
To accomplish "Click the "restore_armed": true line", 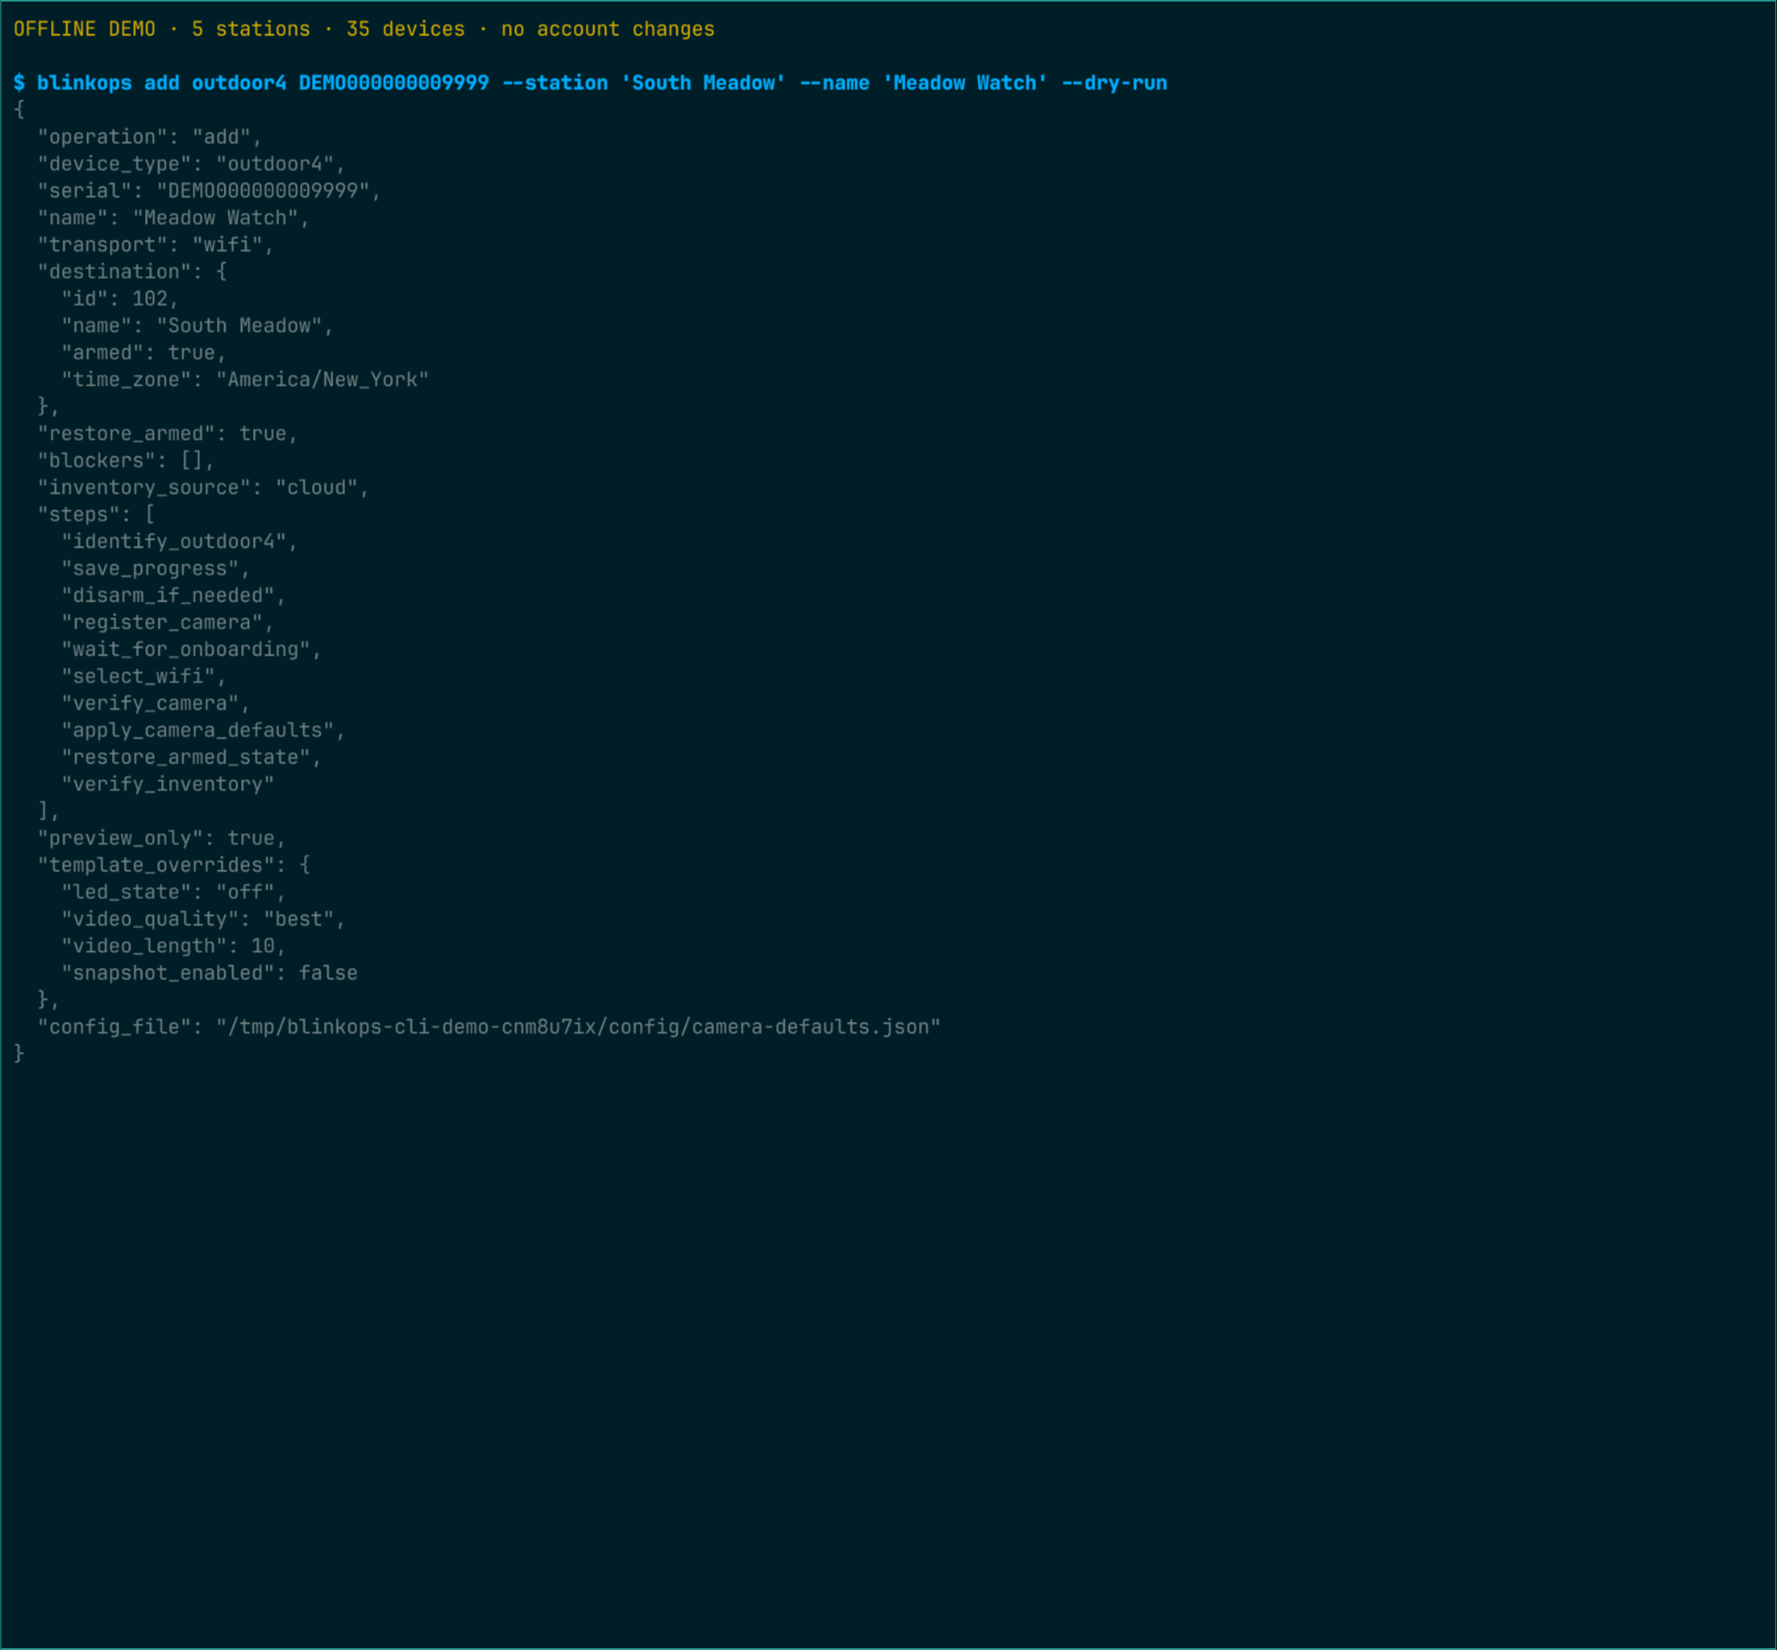I will [168, 434].
